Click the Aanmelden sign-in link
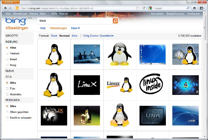Image resolution: width=208 pixels, height=140 pixels. click(x=157, y=14)
